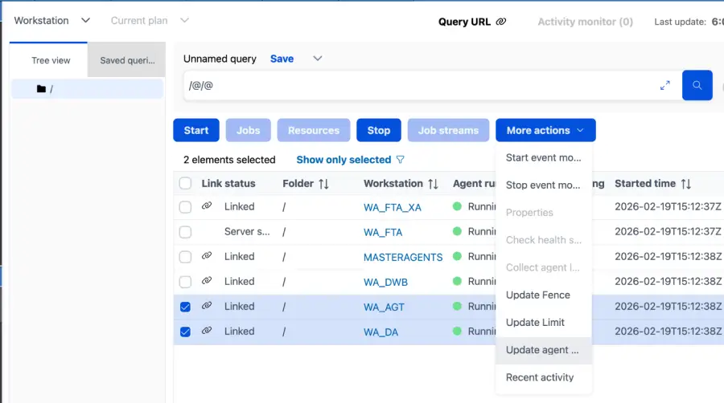724x403 pixels.
Task: Expand the Save options chevron
Action: (x=317, y=59)
